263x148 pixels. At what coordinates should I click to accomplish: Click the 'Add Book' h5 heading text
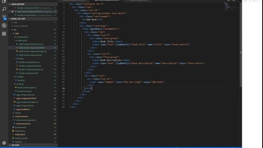tap(92, 20)
